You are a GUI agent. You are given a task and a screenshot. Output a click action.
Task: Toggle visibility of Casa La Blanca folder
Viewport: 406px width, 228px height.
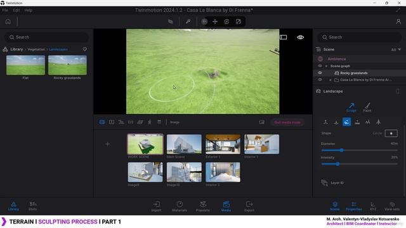tap(320, 80)
